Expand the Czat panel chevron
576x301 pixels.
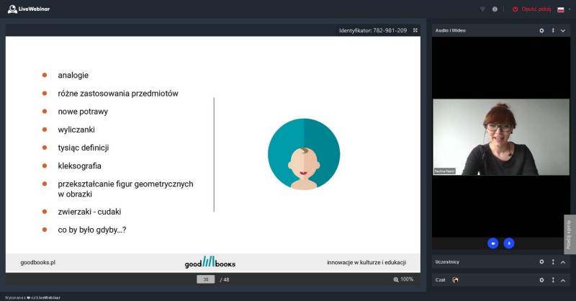pos(563,279)
